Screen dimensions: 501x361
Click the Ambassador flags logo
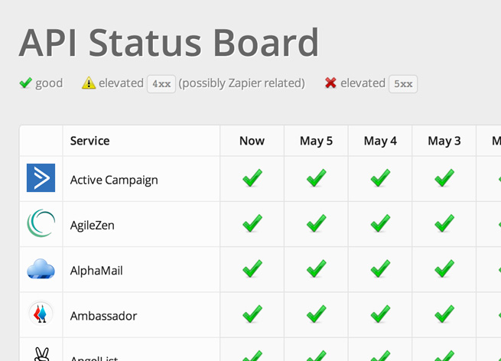pos(41,314)
